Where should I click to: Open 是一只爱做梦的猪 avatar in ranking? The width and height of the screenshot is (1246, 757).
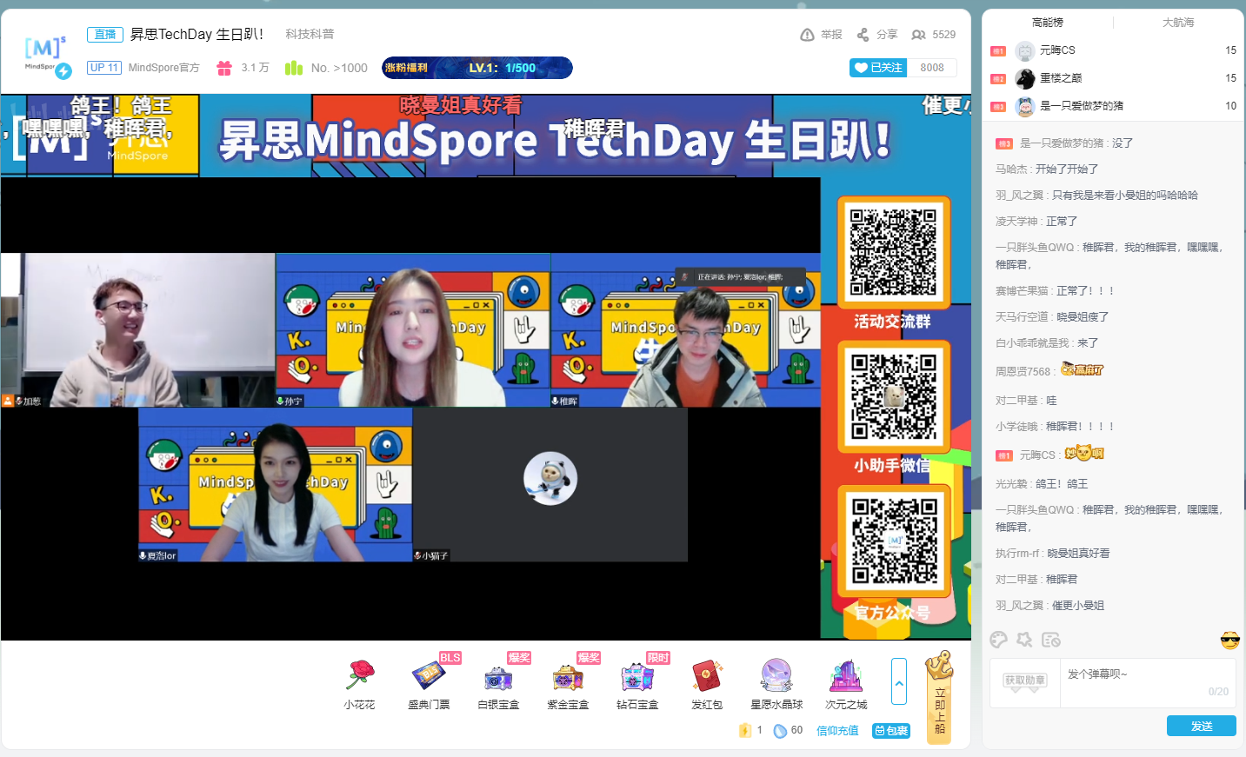(x=1025, y=106)
